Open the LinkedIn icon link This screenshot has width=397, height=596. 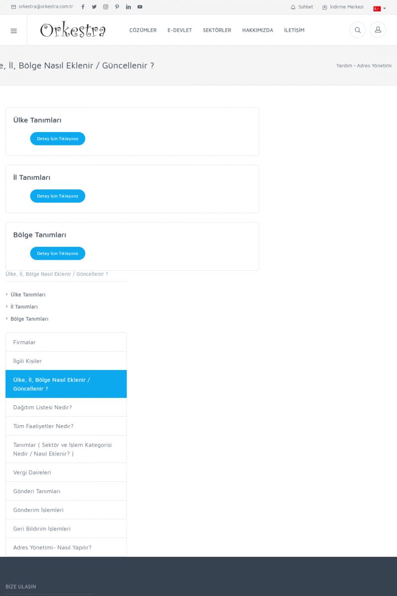coord(129,7)
